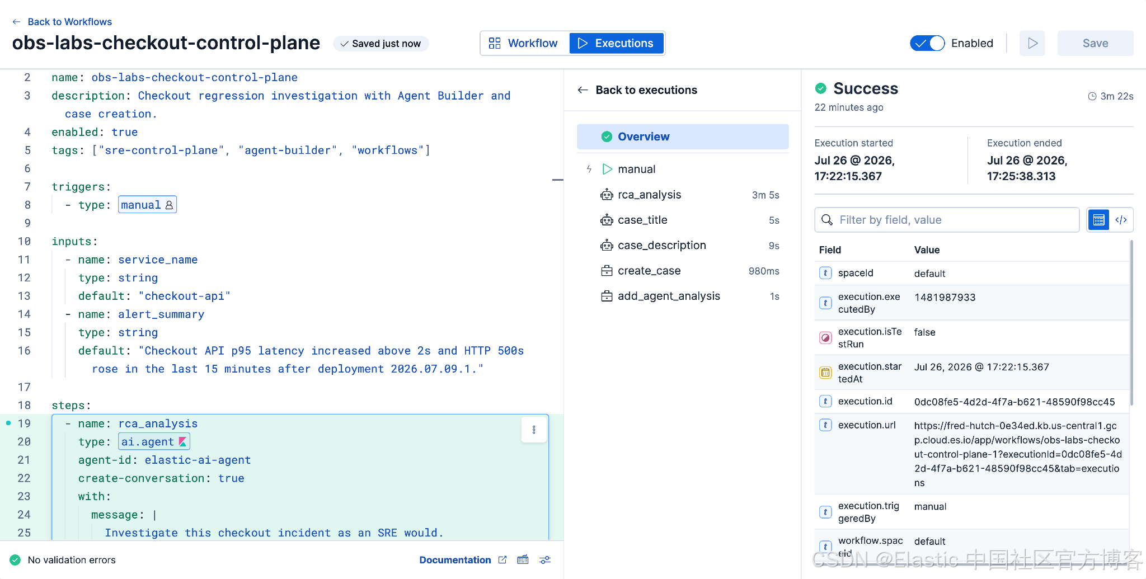Click the No validation errors check icon

click(15, 560)
